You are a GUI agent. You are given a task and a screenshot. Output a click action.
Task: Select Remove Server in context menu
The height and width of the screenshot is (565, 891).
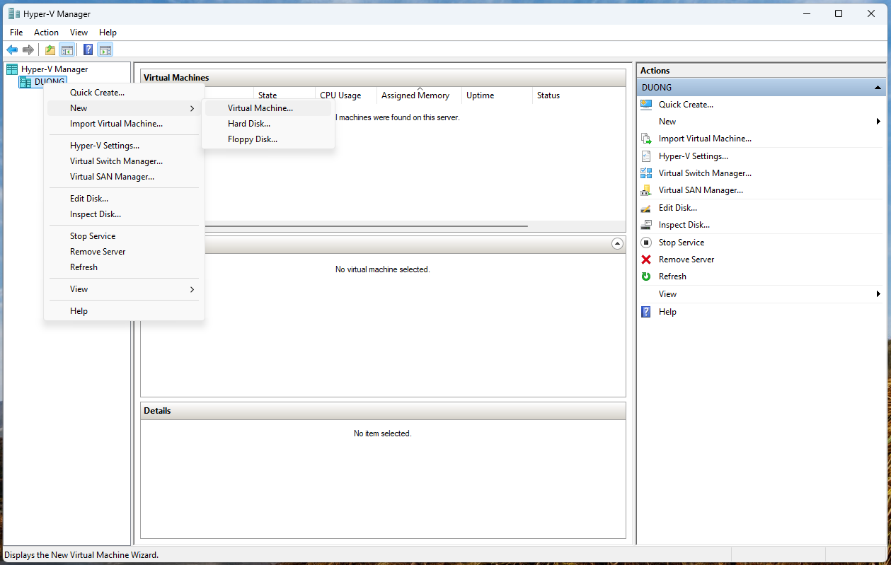point(124,252)
